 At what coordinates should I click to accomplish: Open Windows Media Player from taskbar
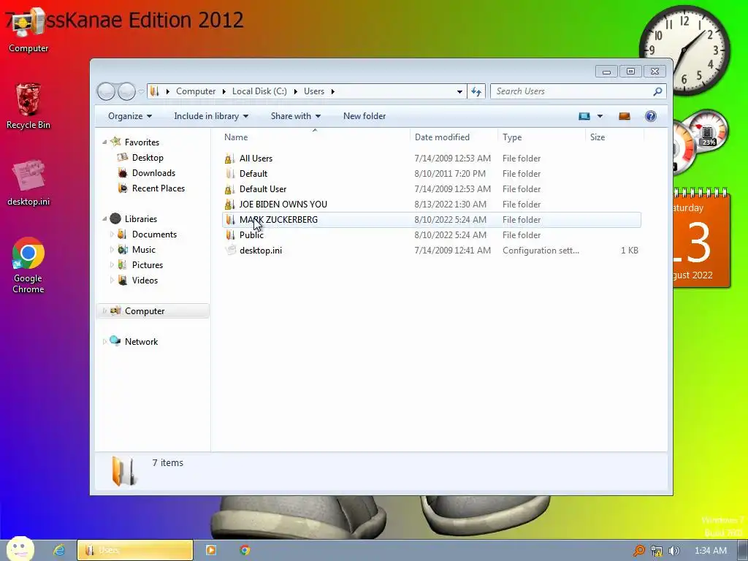tap(210, 550)
